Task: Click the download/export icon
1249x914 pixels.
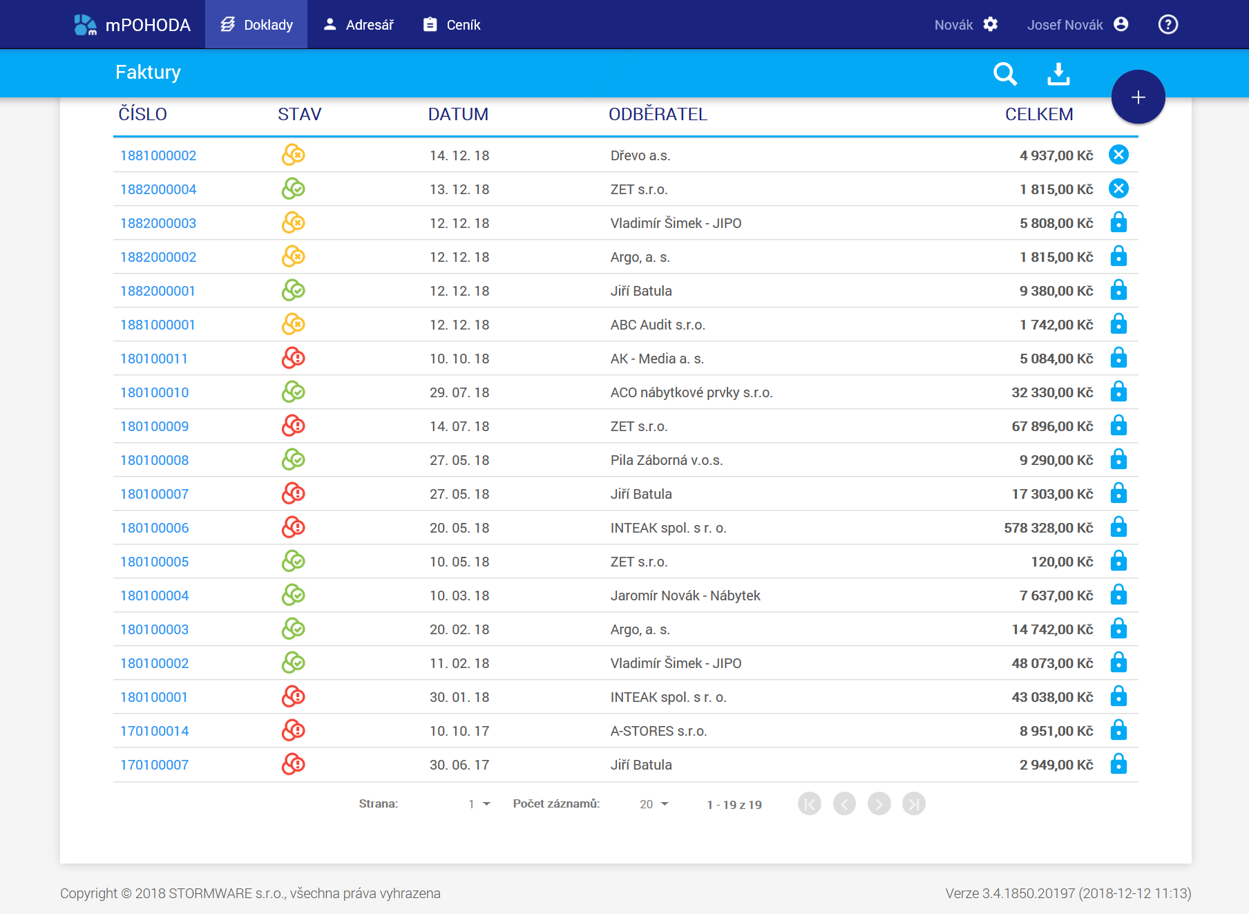Action: (1058, 73)
